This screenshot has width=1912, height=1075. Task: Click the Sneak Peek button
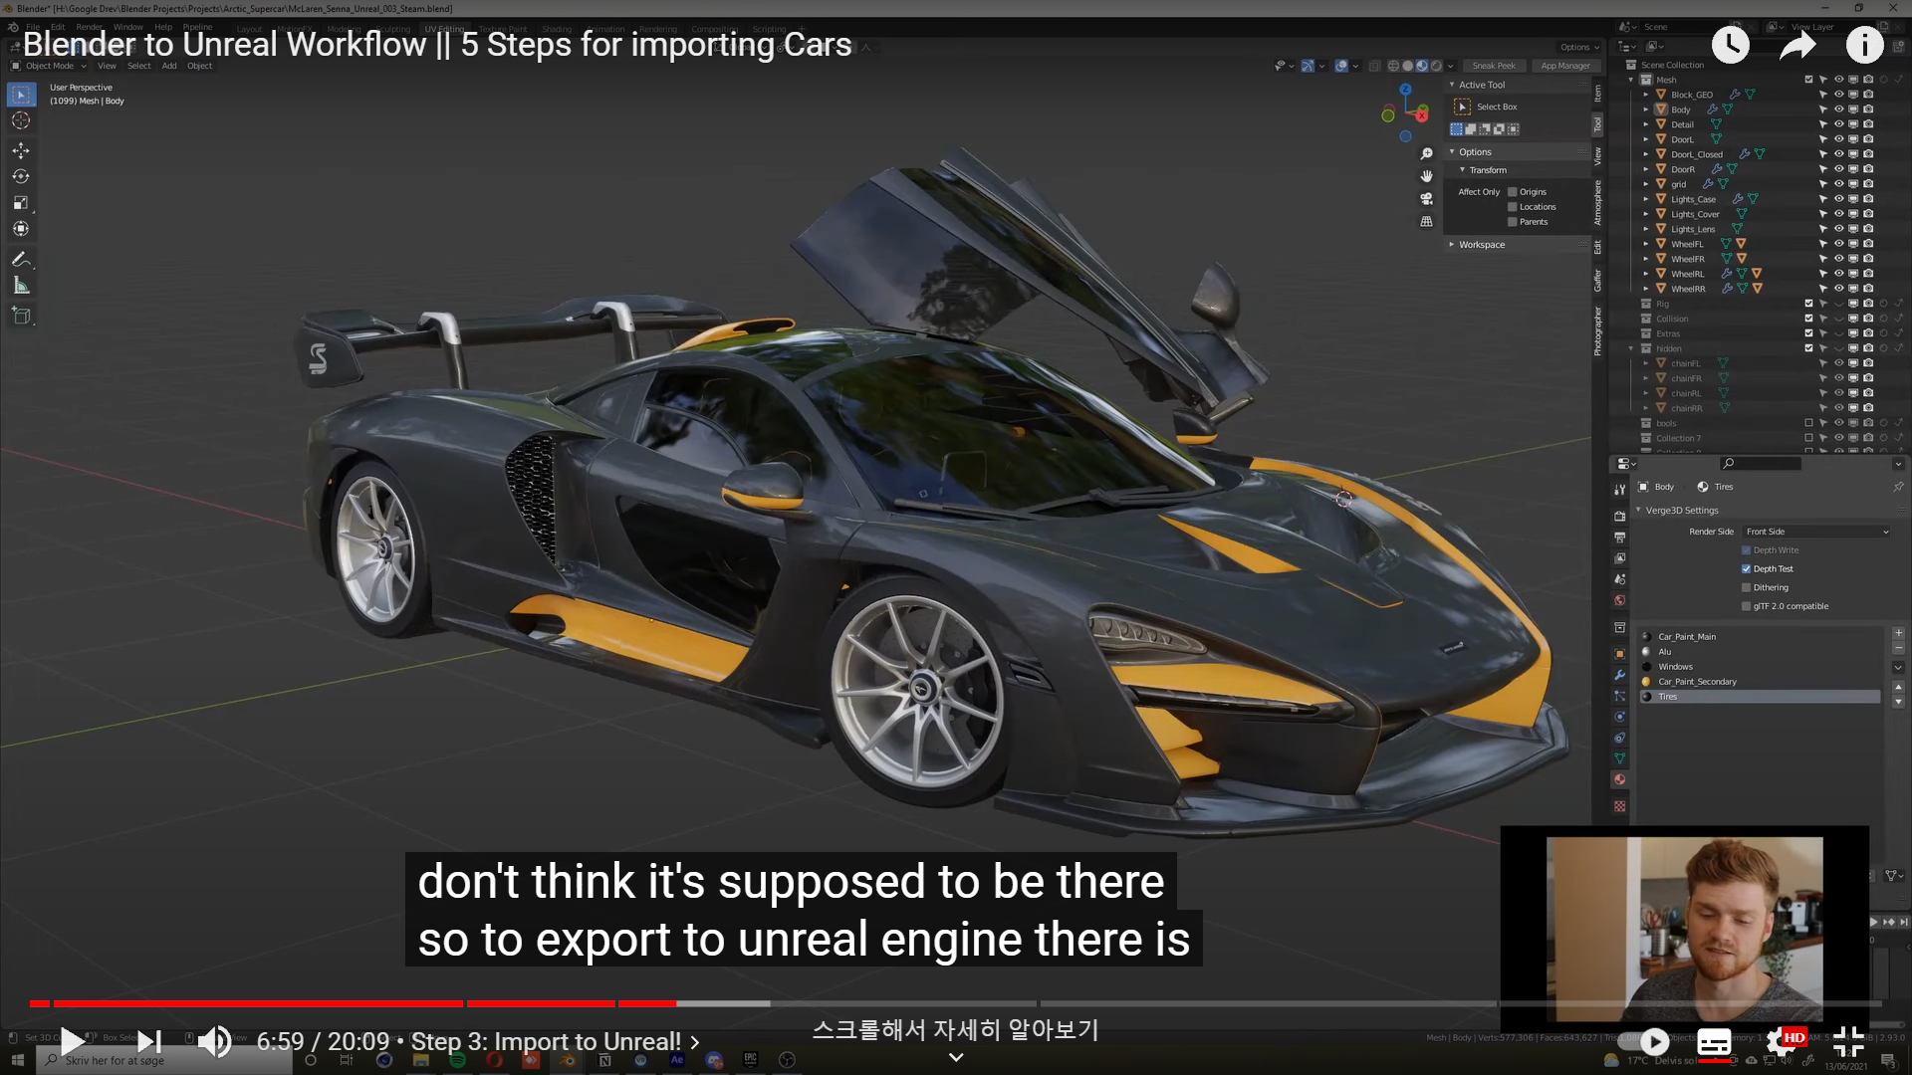(x=1493, y=66)
